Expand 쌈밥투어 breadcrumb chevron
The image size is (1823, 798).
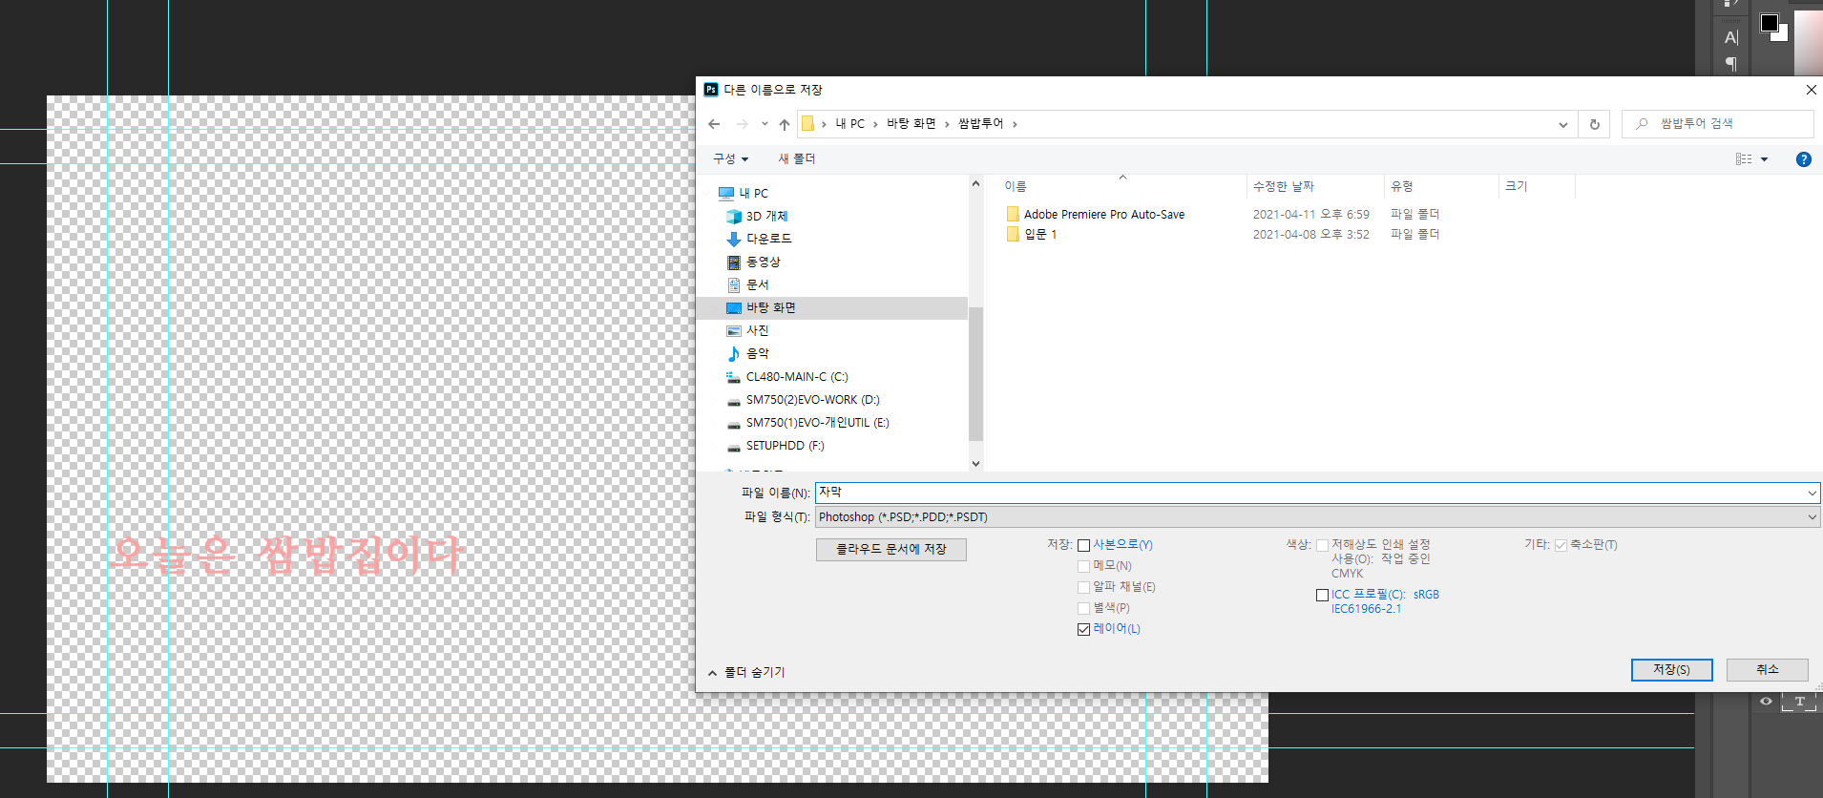tap(1015, 124)
